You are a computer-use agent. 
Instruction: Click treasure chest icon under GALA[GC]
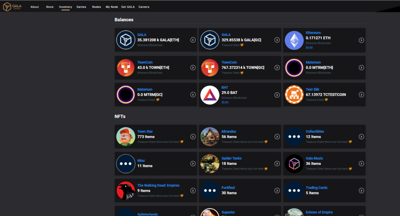[x=242, y=45]
